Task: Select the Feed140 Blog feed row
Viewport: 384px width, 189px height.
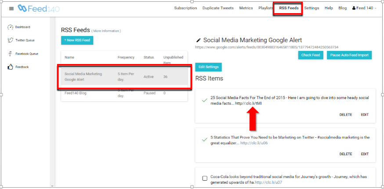Action: (x=124, y=93)
